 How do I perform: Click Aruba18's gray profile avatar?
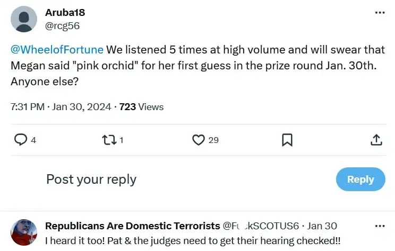[x=24, y=19]
